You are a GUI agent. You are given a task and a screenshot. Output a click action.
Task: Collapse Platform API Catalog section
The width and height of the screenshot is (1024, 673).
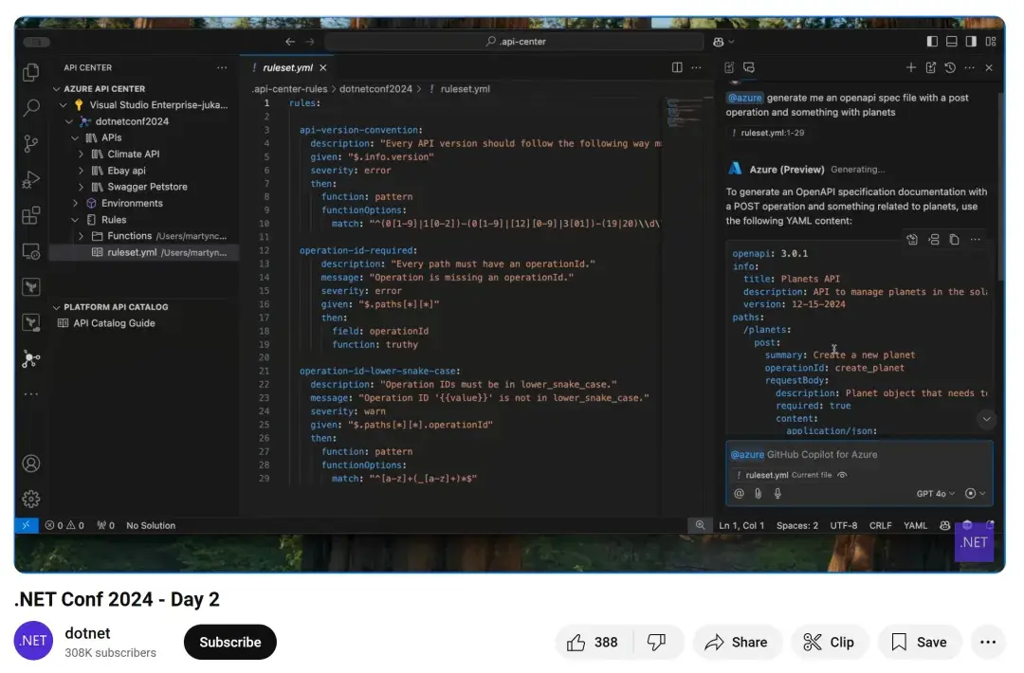coord(56,307)
